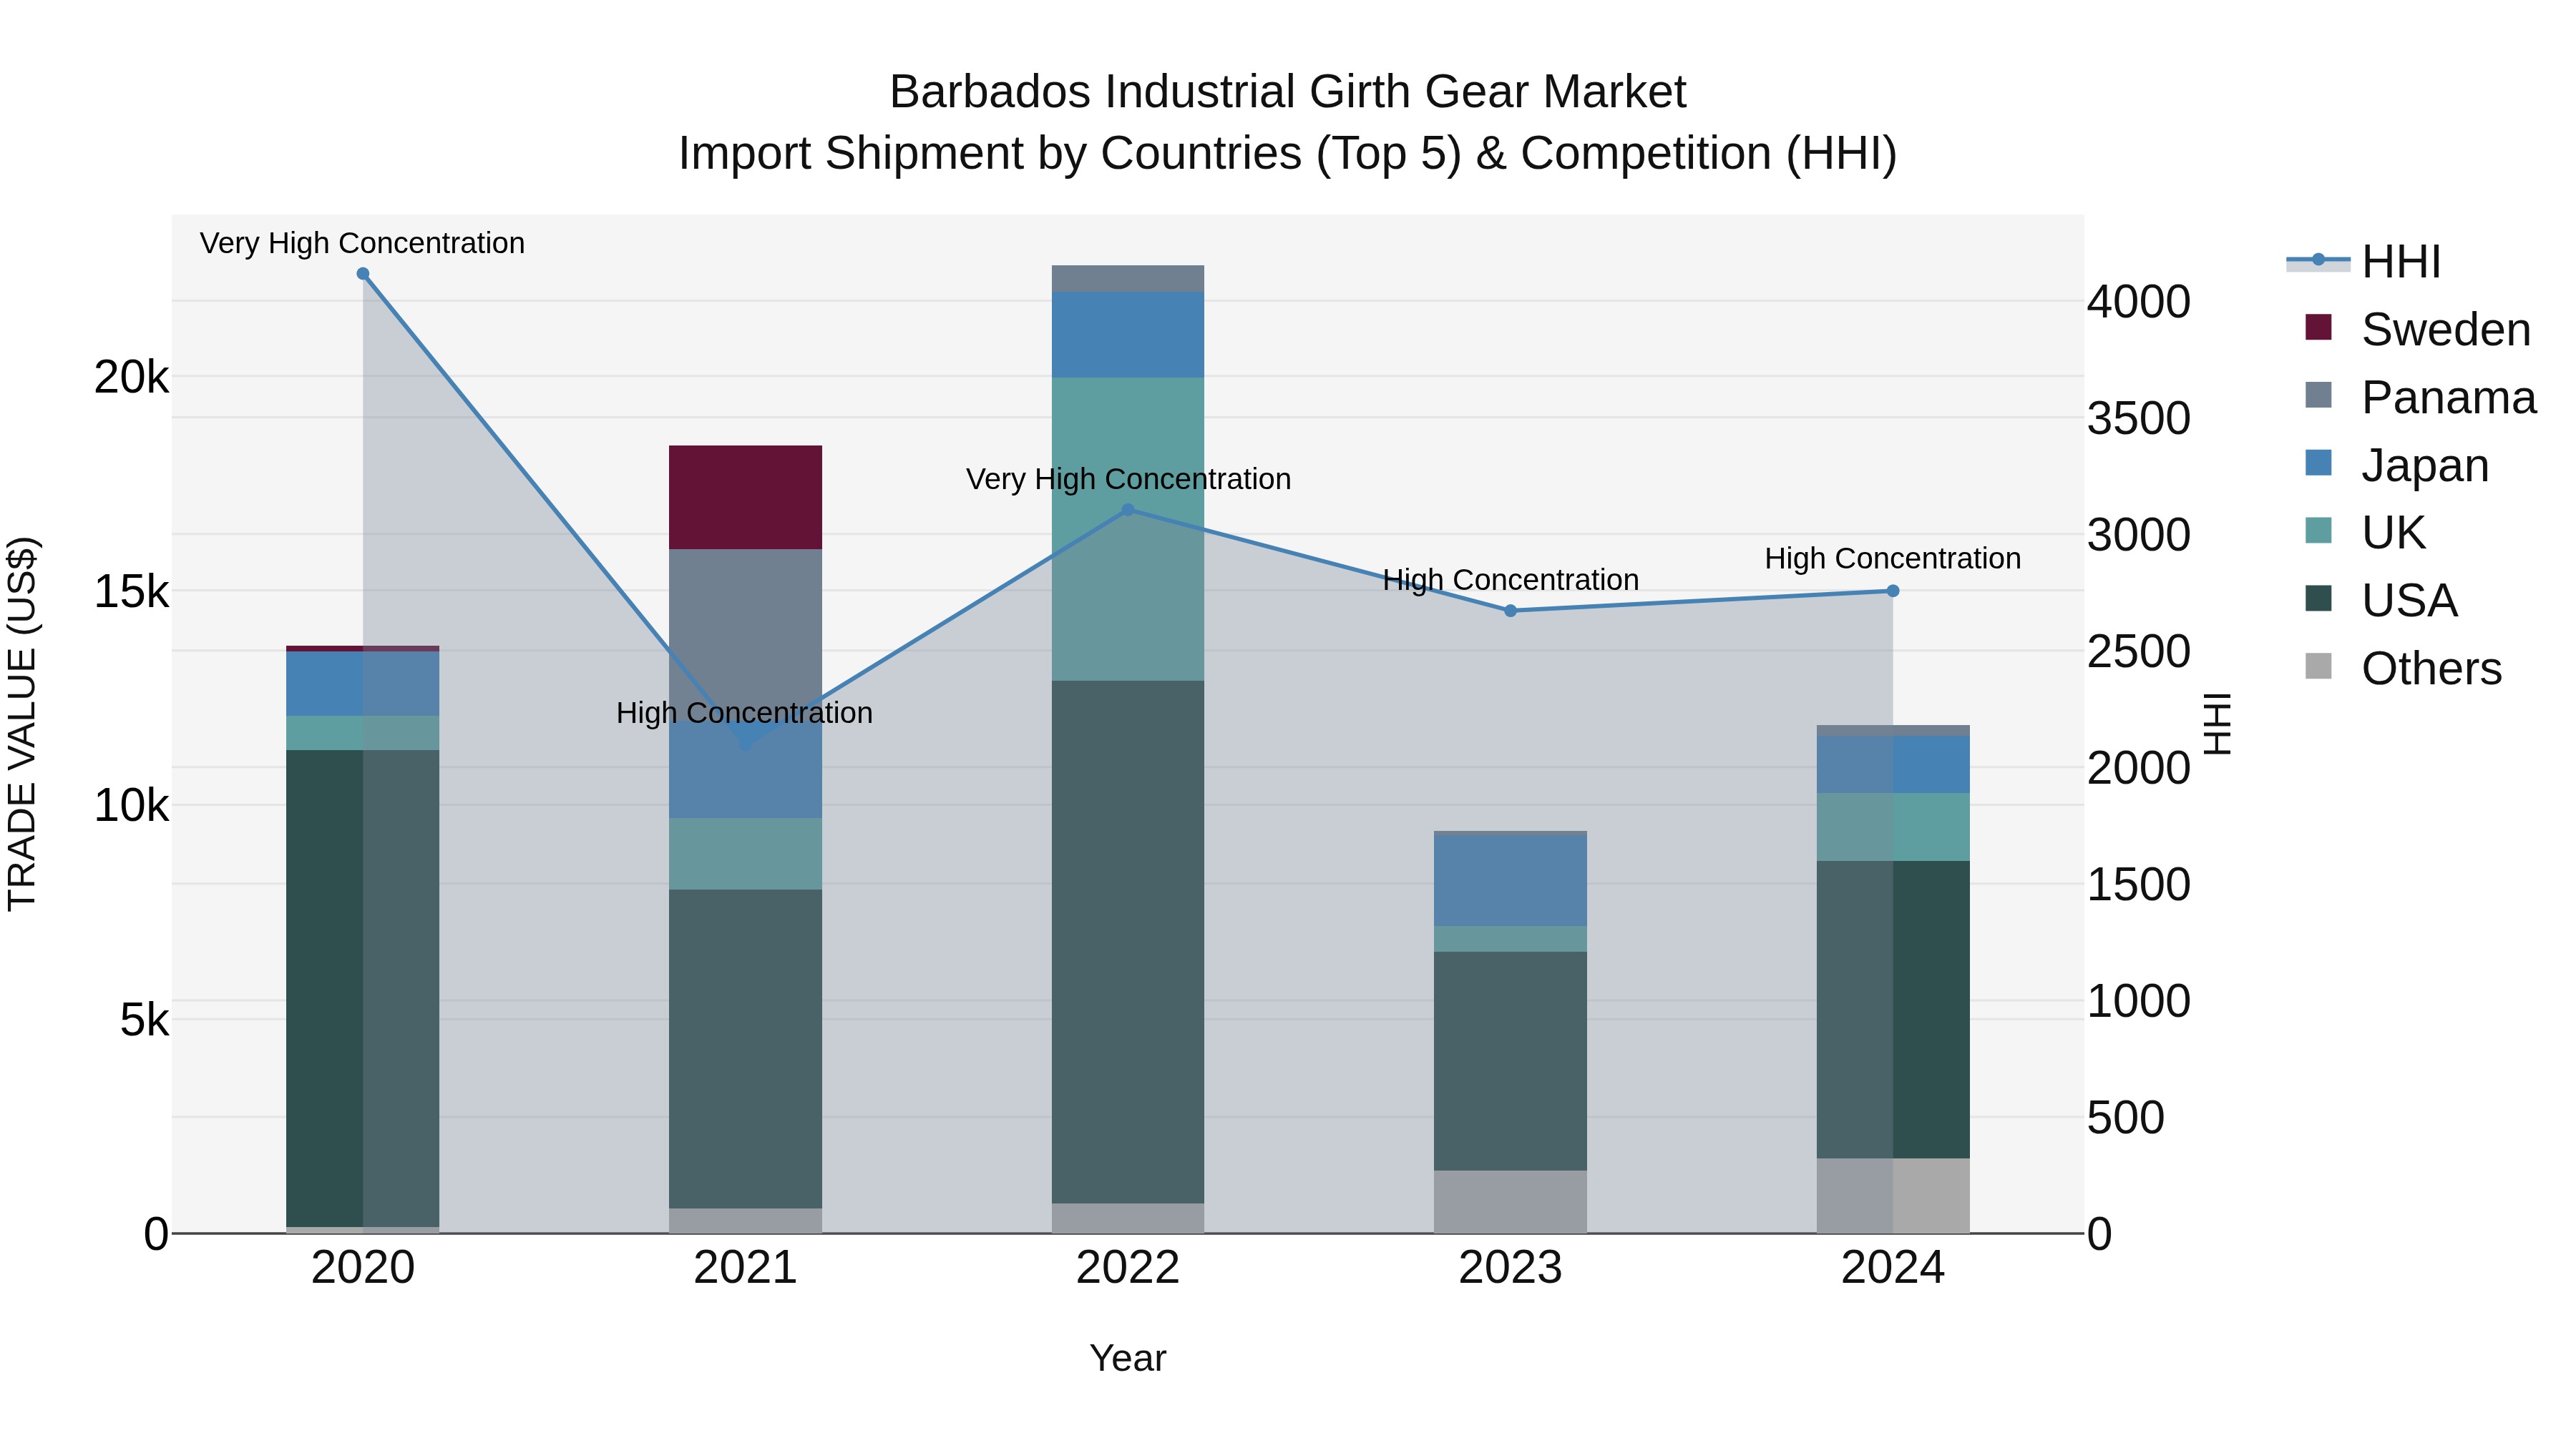Click the USA segment of the 2020 bar

(x=363, y=988)
